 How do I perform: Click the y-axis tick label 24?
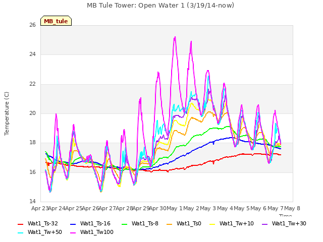[x=32, y=54]
